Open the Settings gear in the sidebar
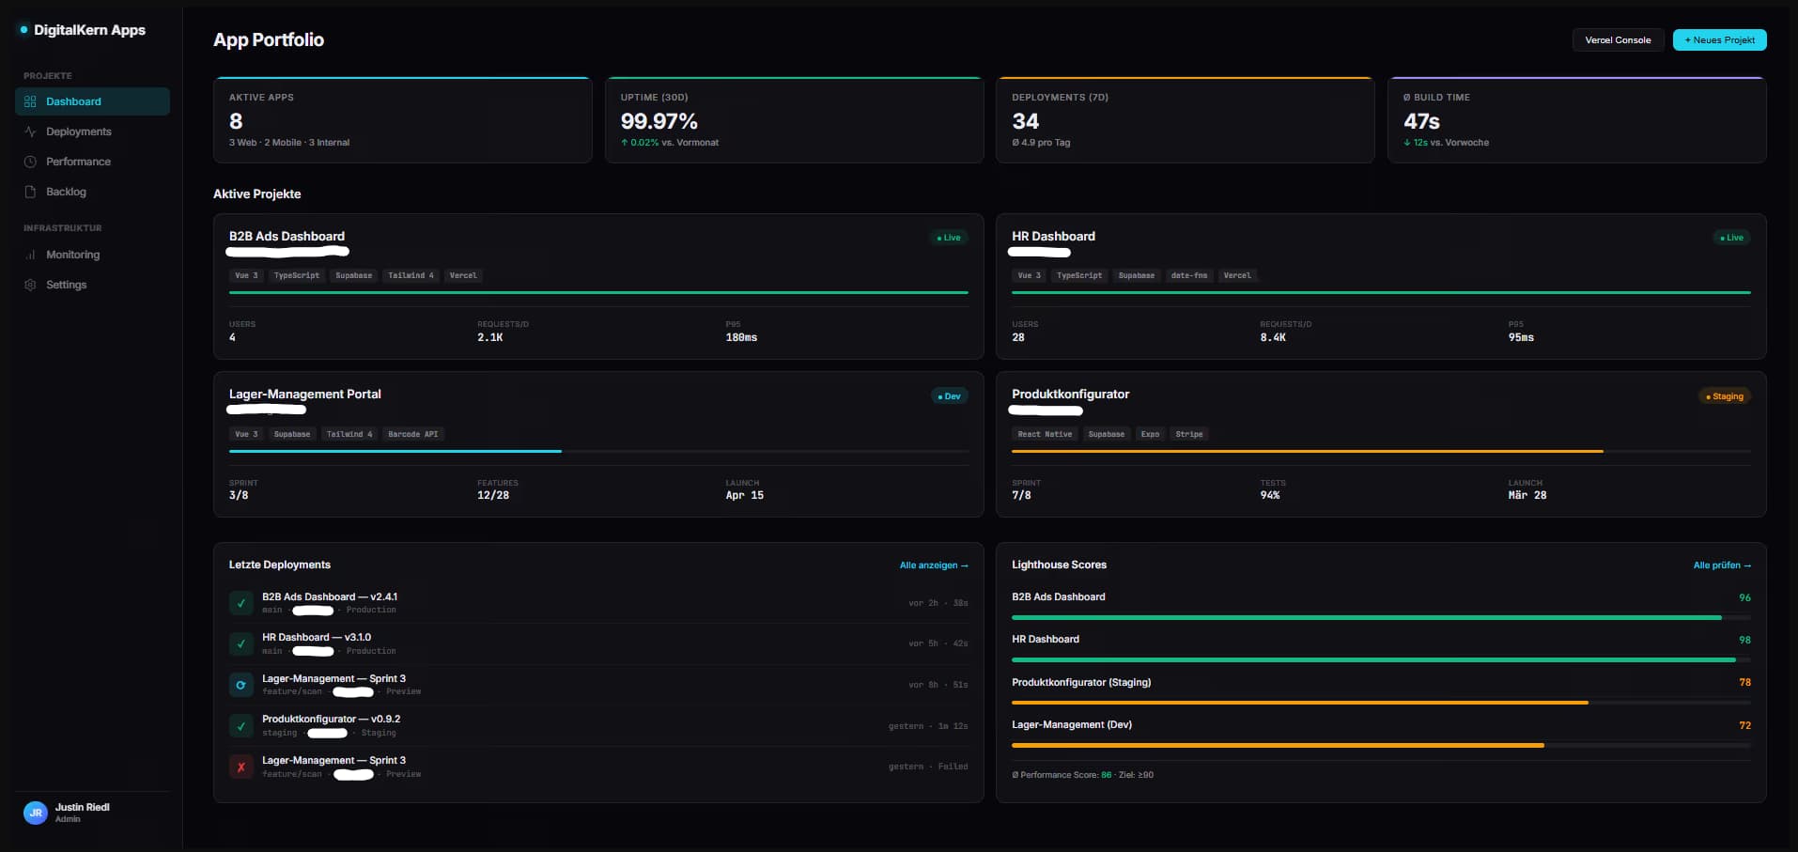The width and height of the screenshot is (1798, 852). [29, 285]
